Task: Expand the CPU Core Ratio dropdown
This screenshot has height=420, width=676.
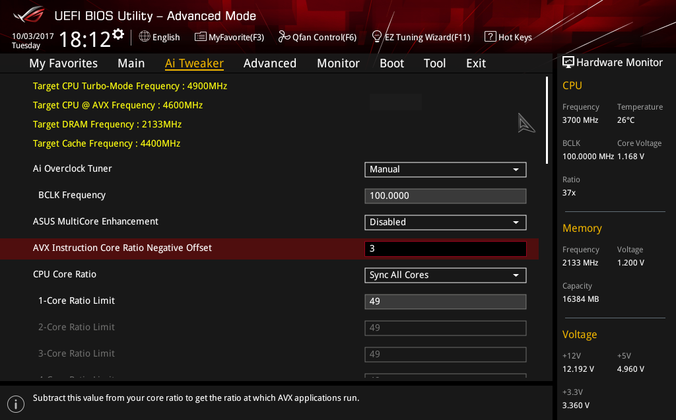Action: coord(446,275)
